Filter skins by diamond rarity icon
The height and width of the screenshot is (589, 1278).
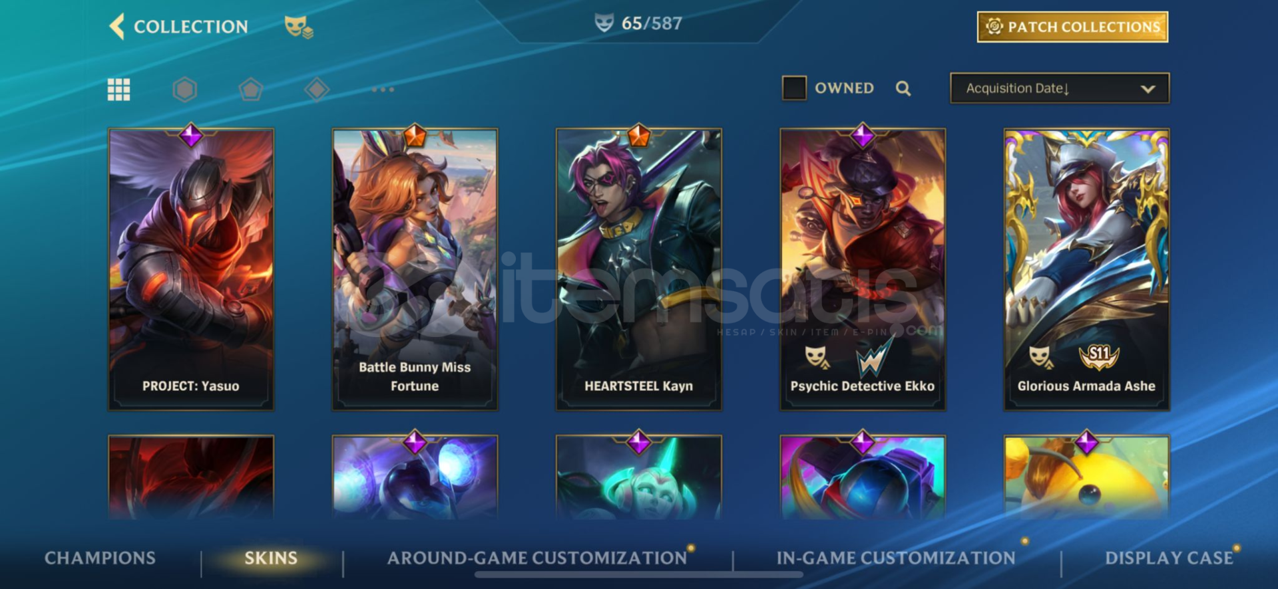click(317, 89)
